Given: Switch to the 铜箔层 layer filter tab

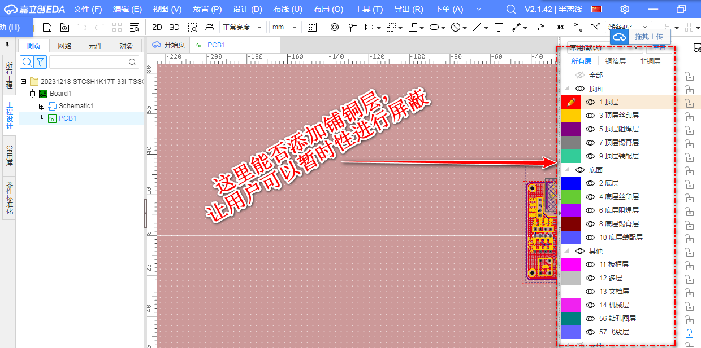Looking at the screenshot, I should (x=615, y=61).
